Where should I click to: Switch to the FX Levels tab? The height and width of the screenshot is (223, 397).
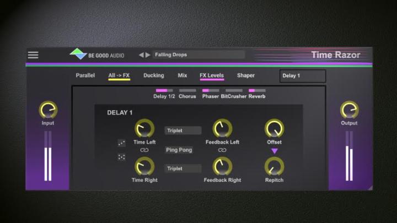coord(212,75)
